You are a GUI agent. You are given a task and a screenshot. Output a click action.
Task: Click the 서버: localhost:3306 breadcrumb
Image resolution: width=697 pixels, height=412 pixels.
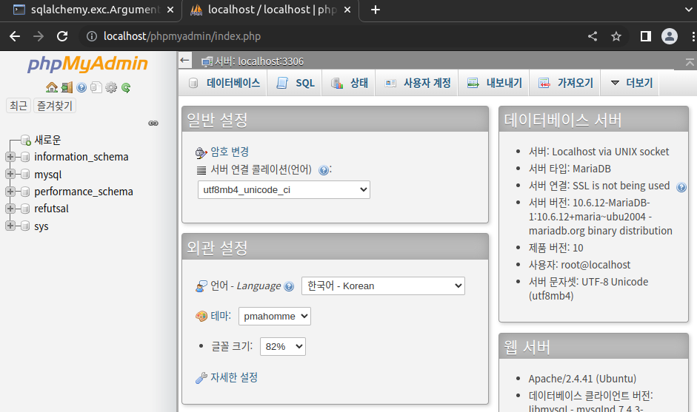click(259, 61)
